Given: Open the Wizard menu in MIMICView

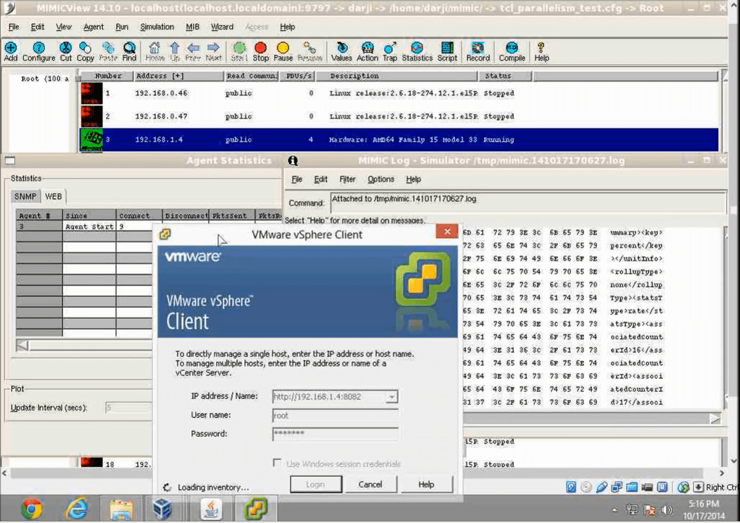Looking at the screenshot, I should 222,27.
